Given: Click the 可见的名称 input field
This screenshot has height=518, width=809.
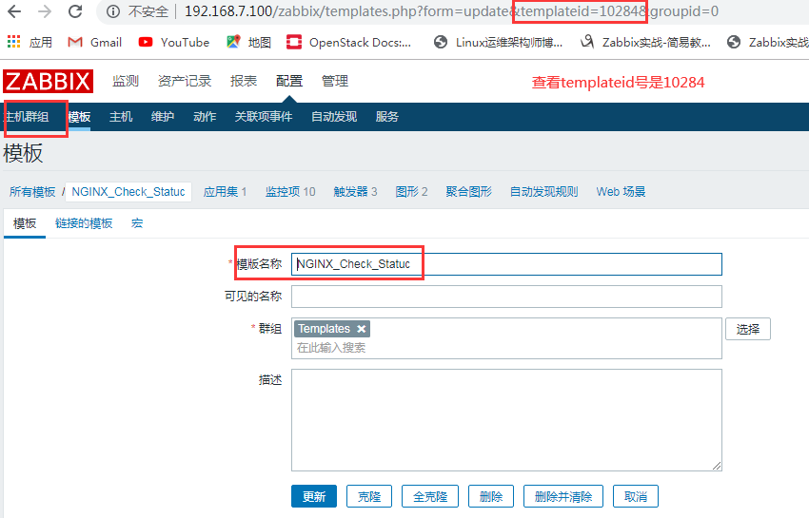Looking at the screenshot, I should [x=506, y=297].
